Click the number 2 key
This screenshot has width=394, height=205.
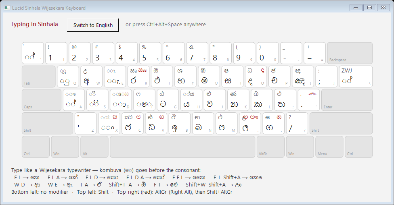click(x=80, y=53)
